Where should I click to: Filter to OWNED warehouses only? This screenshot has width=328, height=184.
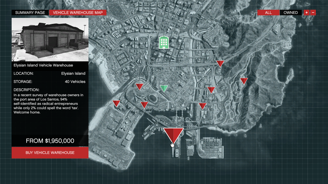[291, 13]
